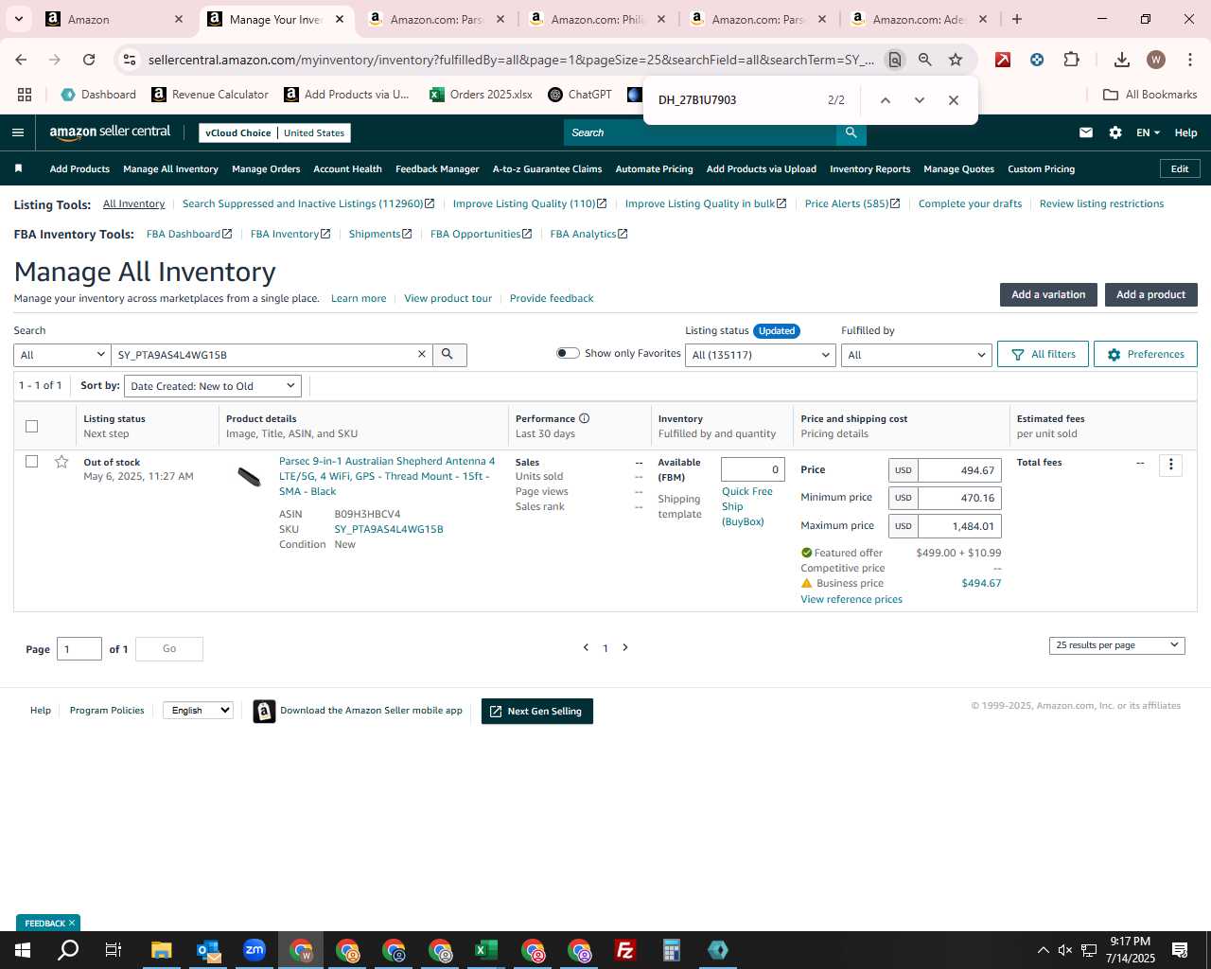1211x969 pixels.
Task: Open the EN language selector in header
Action: point(1148,132)
